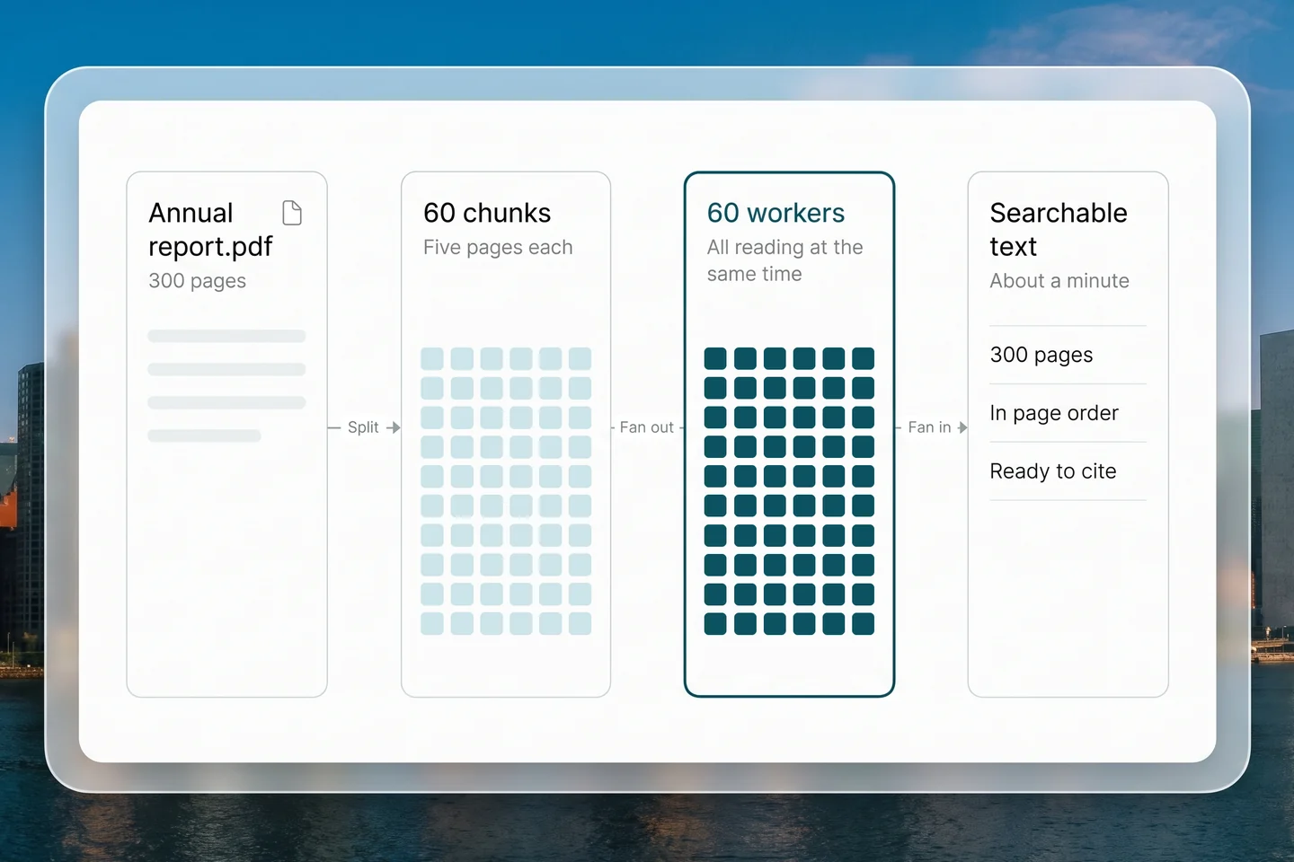Select the "Annual report.pdf" title
Viewport: 1294px width, 862px height.
[x=210, y=229]
